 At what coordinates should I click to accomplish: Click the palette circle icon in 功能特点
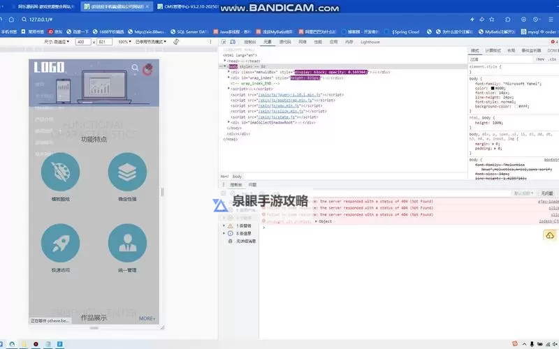pos(60,172)
